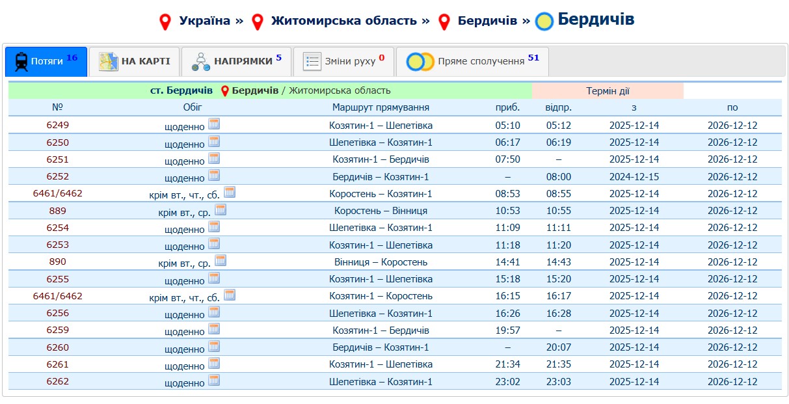Open route Вінниця – Коростень
789x404 pixels.
381,262
